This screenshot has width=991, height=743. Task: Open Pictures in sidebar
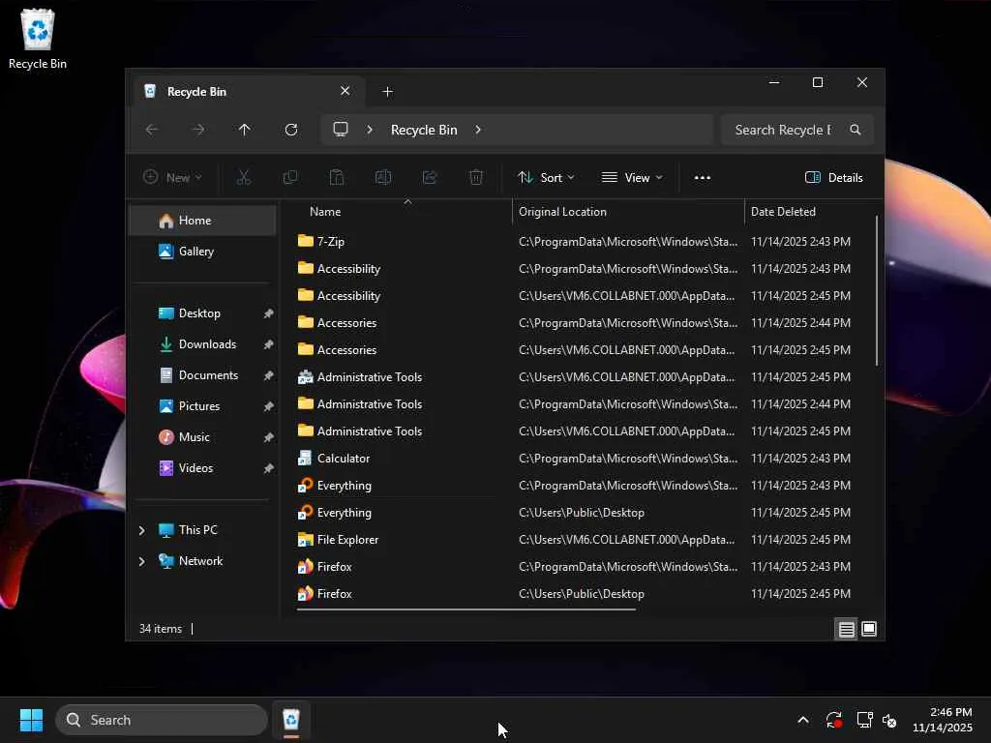click(x=202, y=406)
